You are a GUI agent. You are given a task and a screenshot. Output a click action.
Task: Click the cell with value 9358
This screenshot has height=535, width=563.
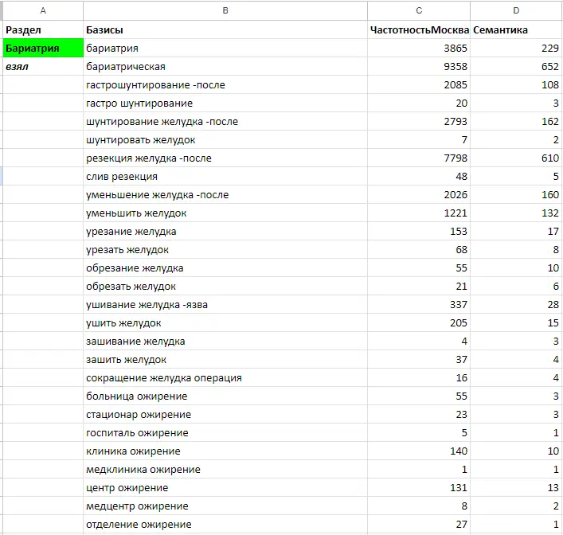click(x=419, y=67)
